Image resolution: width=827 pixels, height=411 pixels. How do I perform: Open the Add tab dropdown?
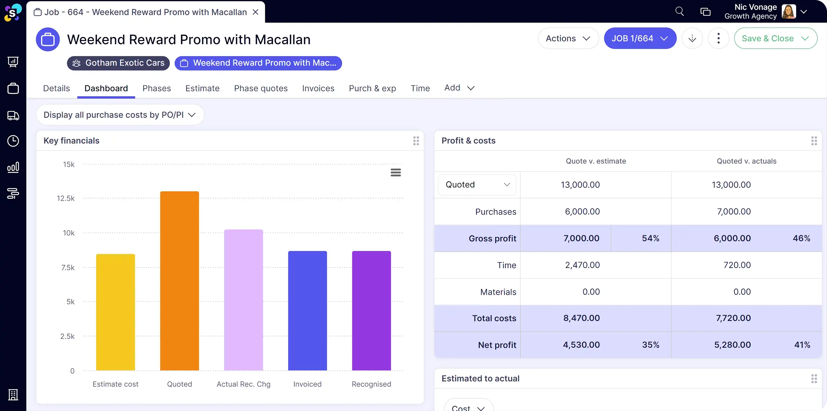[459, 88]
